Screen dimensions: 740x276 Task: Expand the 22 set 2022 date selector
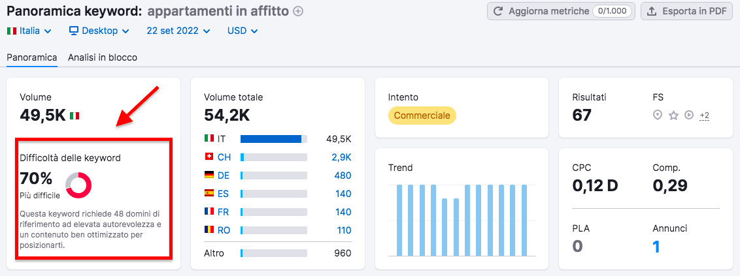pyautogui.click(x=178, y=31)
